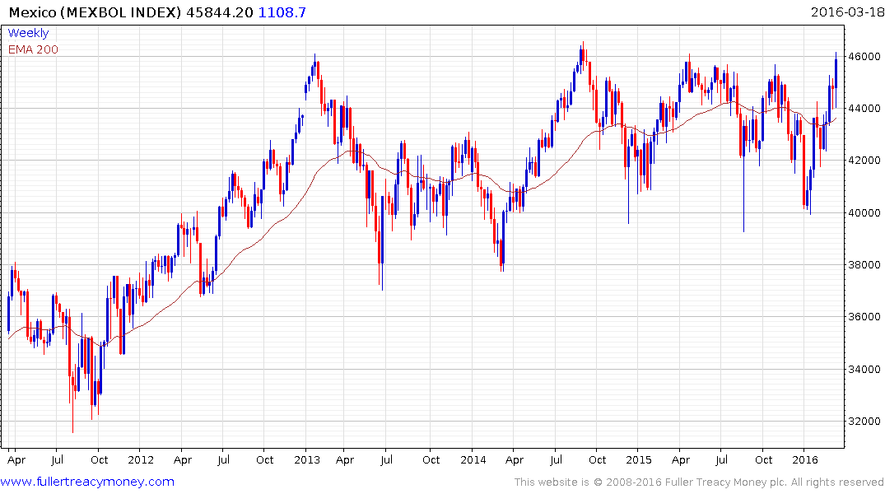Click the 46000 price axis label
885x494 pixels.
(864, 57)
